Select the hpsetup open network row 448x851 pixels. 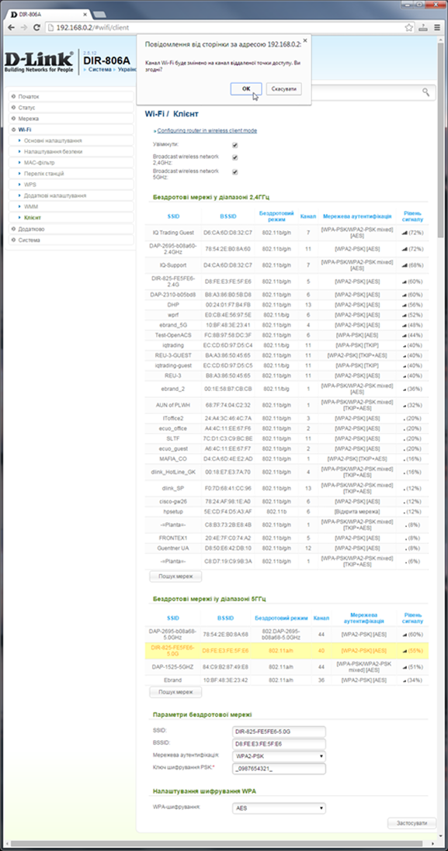tap(287, 512)
